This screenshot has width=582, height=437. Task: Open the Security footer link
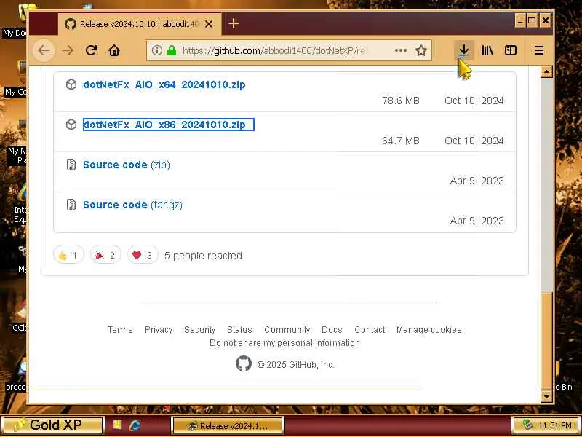pyautogui.click(x=199, y=330)
